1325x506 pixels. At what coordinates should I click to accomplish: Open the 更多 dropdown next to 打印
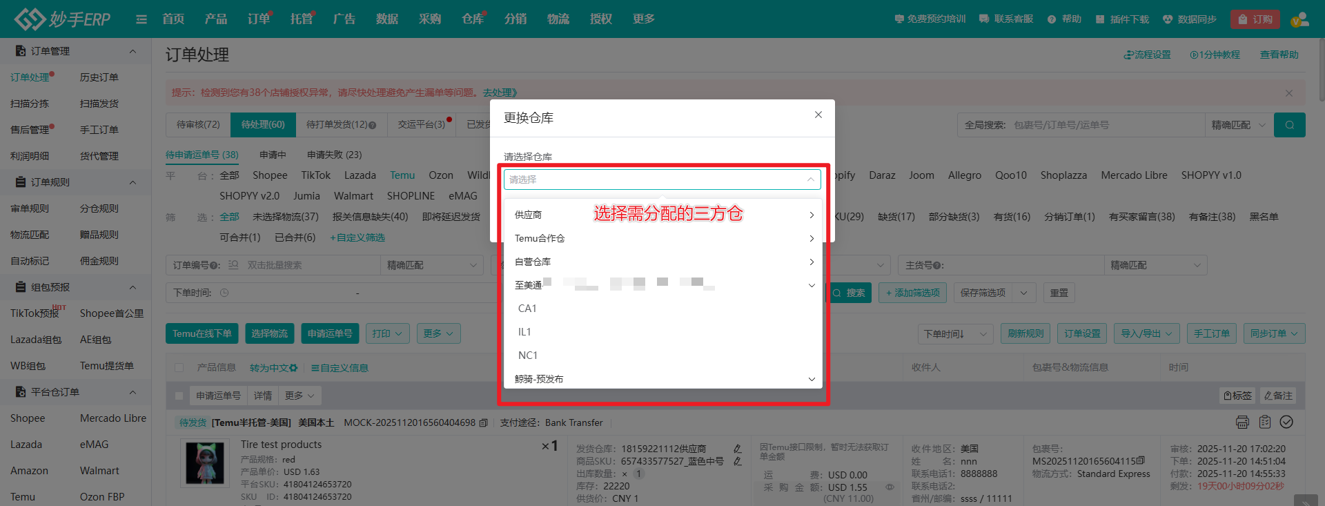pos(438,333)
